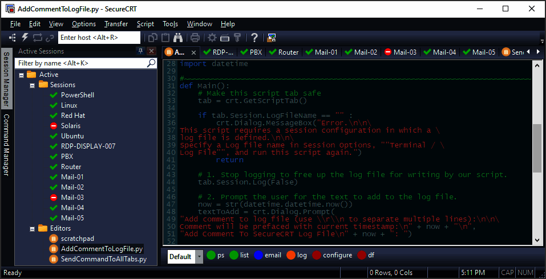The width and height of the screenshot is (546, 279).
Task: Click the editor vertical scrollbar thumb
Action: click(x=537, y=149)
